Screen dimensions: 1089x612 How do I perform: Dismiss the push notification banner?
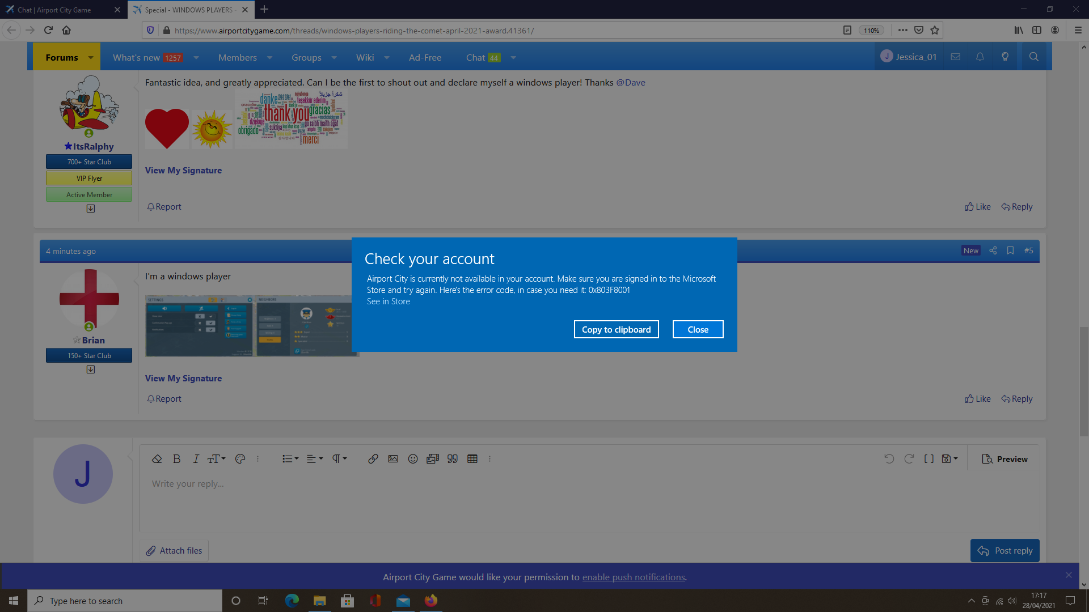[1069, 575]
